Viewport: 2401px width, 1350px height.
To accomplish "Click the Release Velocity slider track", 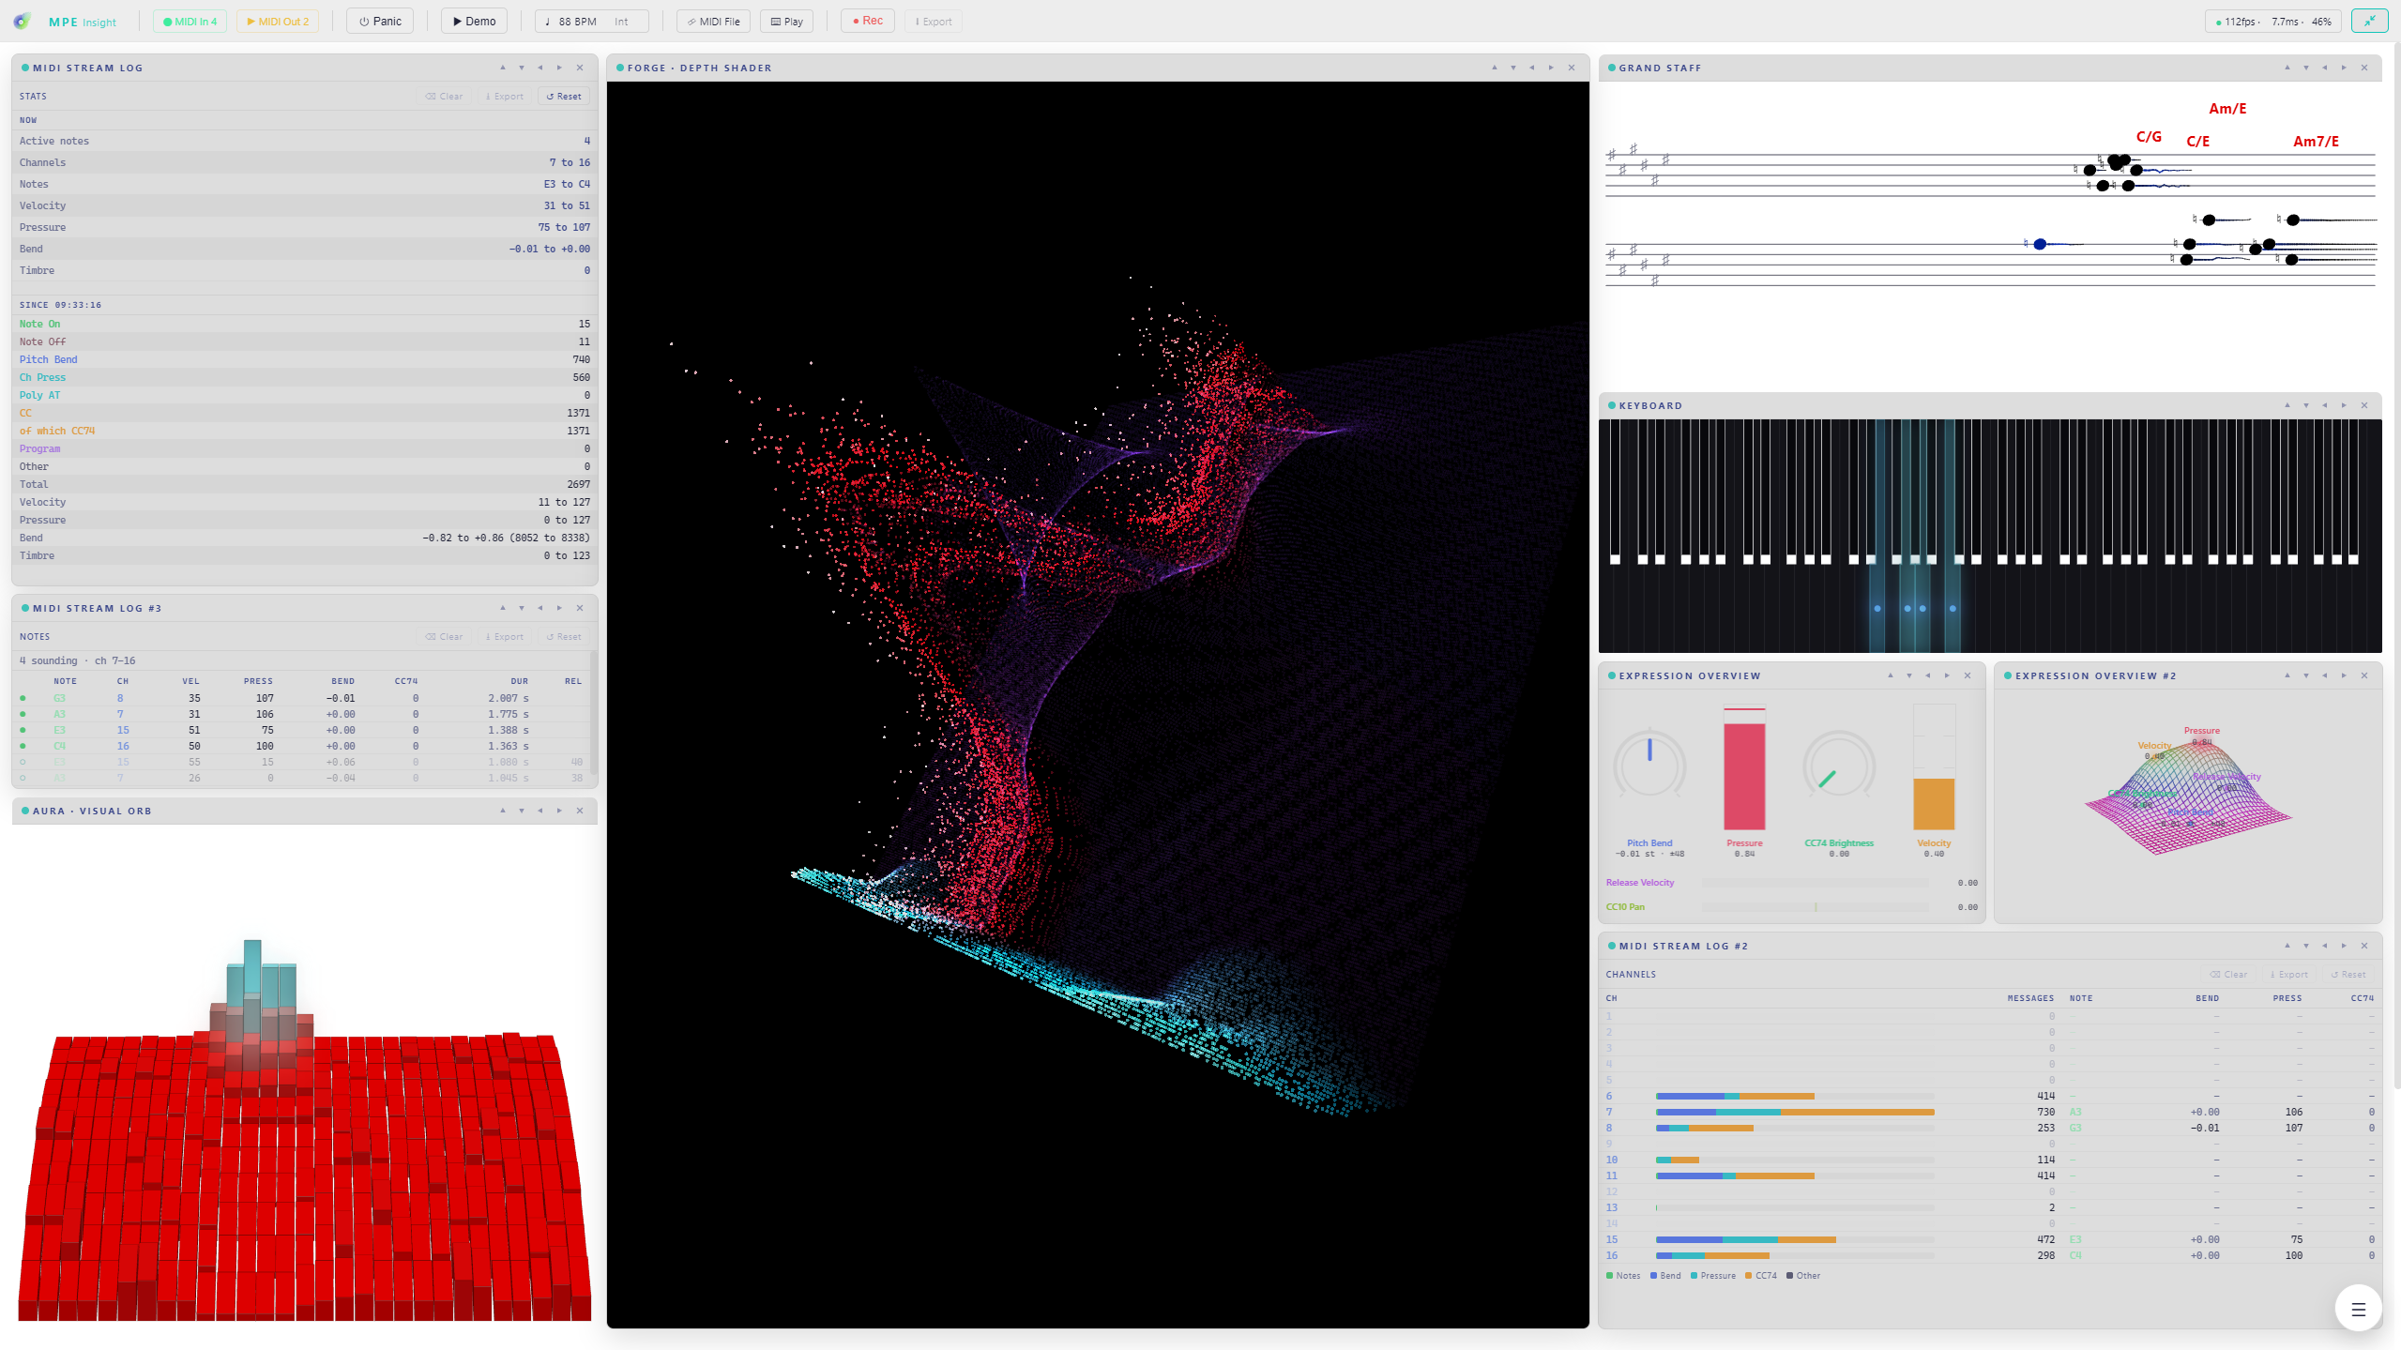I will tap(1816, 883).
